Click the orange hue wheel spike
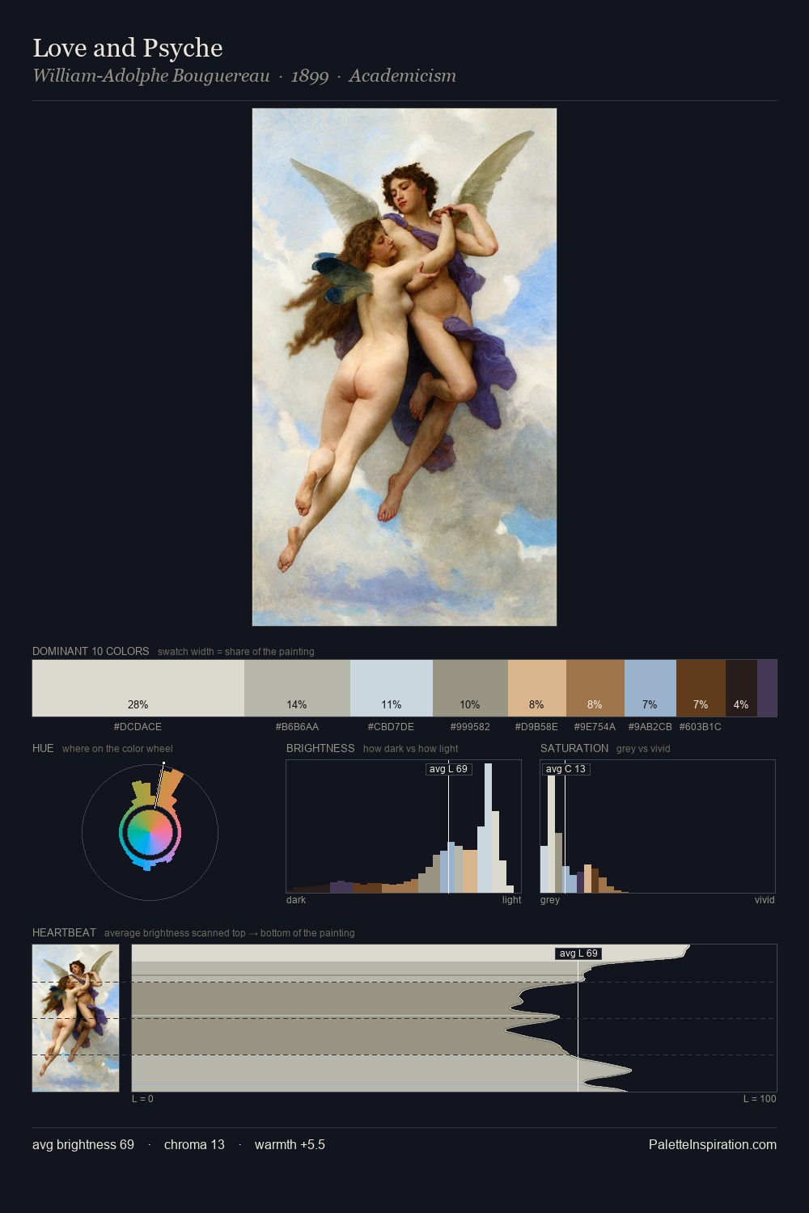 click(x=167, y=788)
